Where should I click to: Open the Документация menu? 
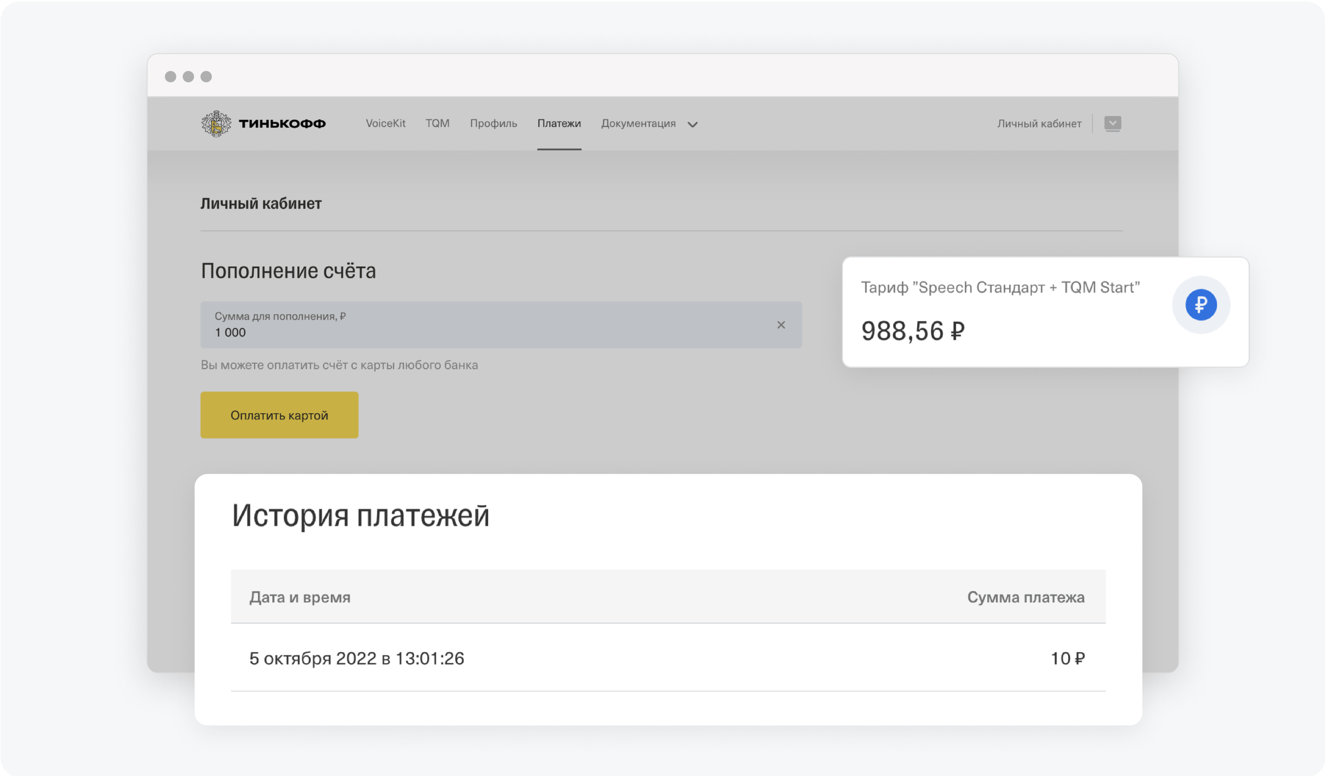click(x=638, y=124)
